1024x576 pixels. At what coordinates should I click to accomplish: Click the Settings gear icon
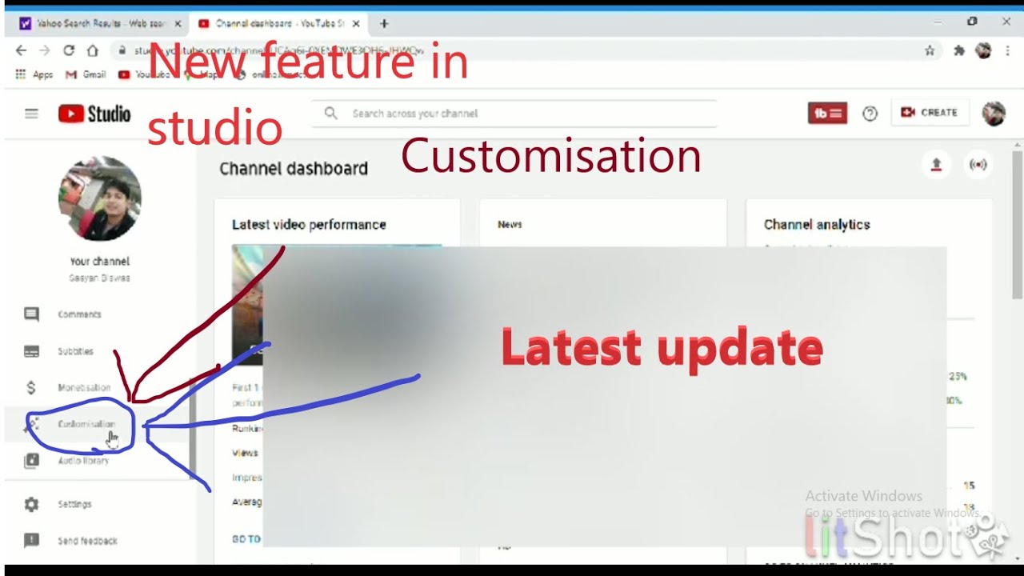point(31,504)
